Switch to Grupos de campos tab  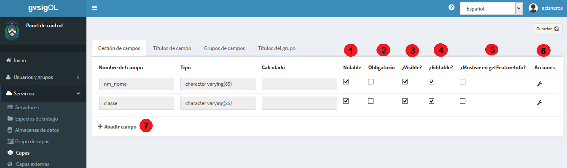tap(224, 48)
